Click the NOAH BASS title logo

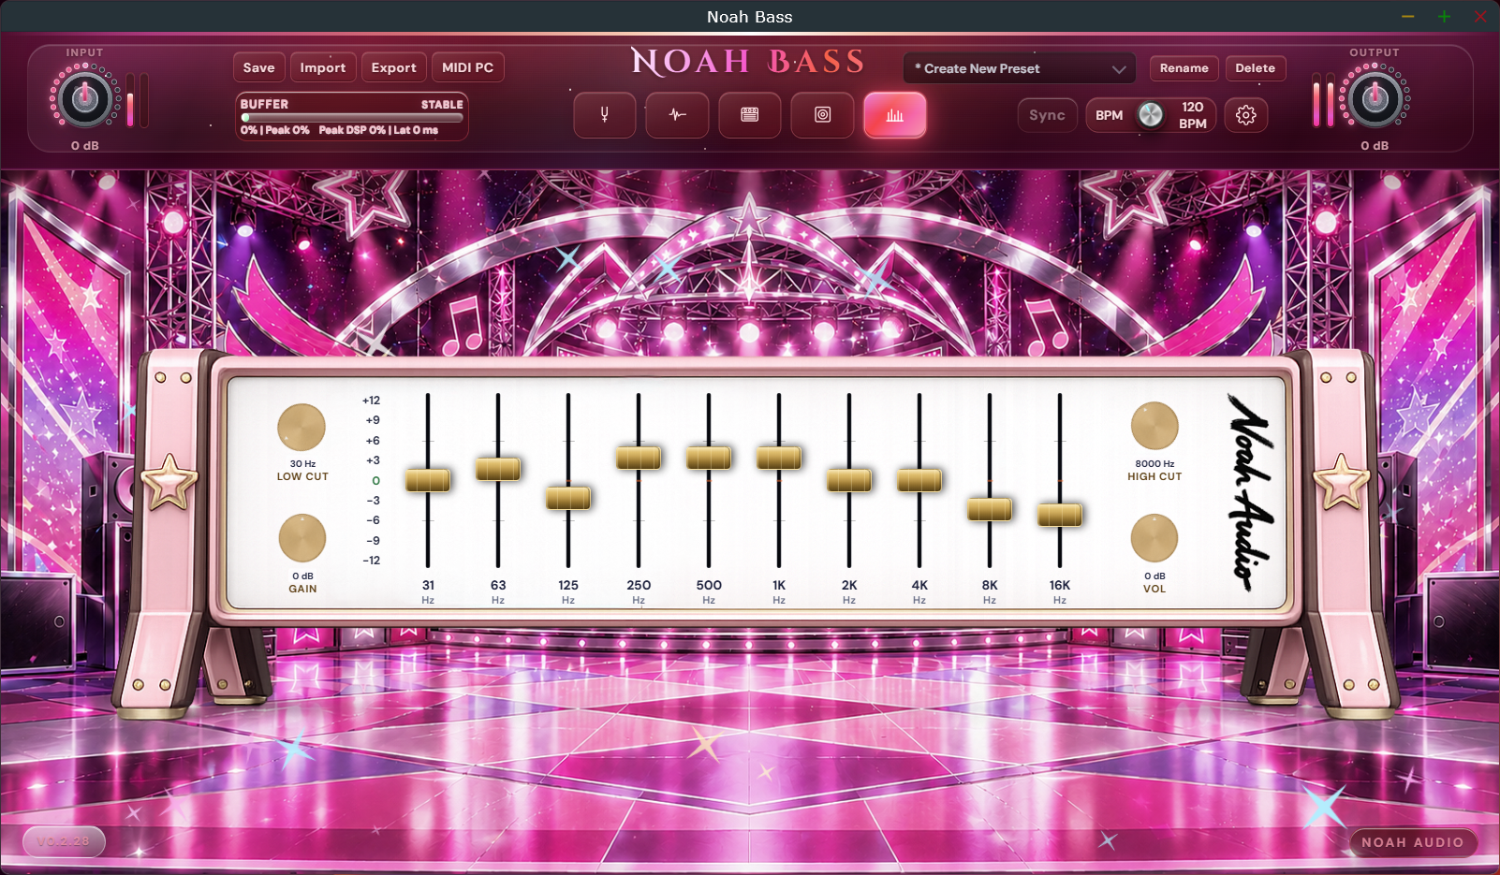tap(748, 62)
